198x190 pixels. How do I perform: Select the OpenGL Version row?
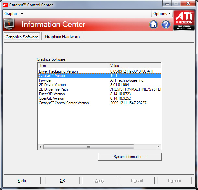pyautogui.click(x=100, y=98)
